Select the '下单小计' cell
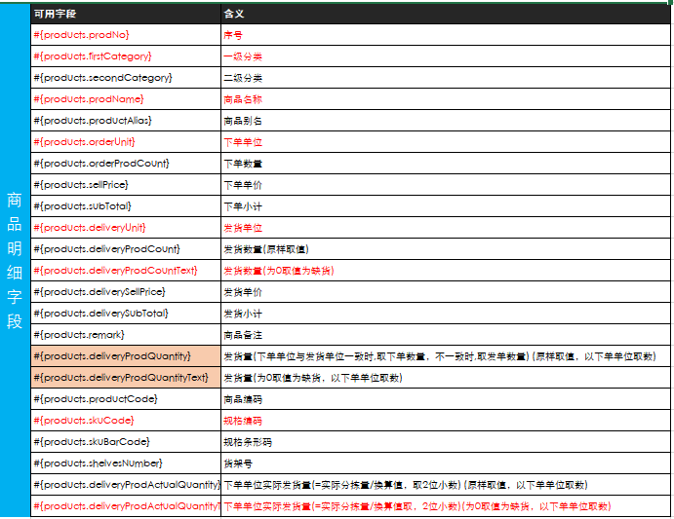This screenshot has width=674, height=519. 446,206
